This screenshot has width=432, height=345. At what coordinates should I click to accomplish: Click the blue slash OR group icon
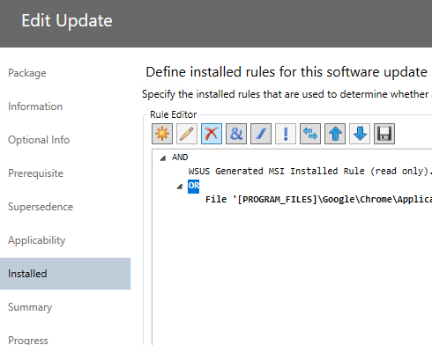tap(261, 134)
